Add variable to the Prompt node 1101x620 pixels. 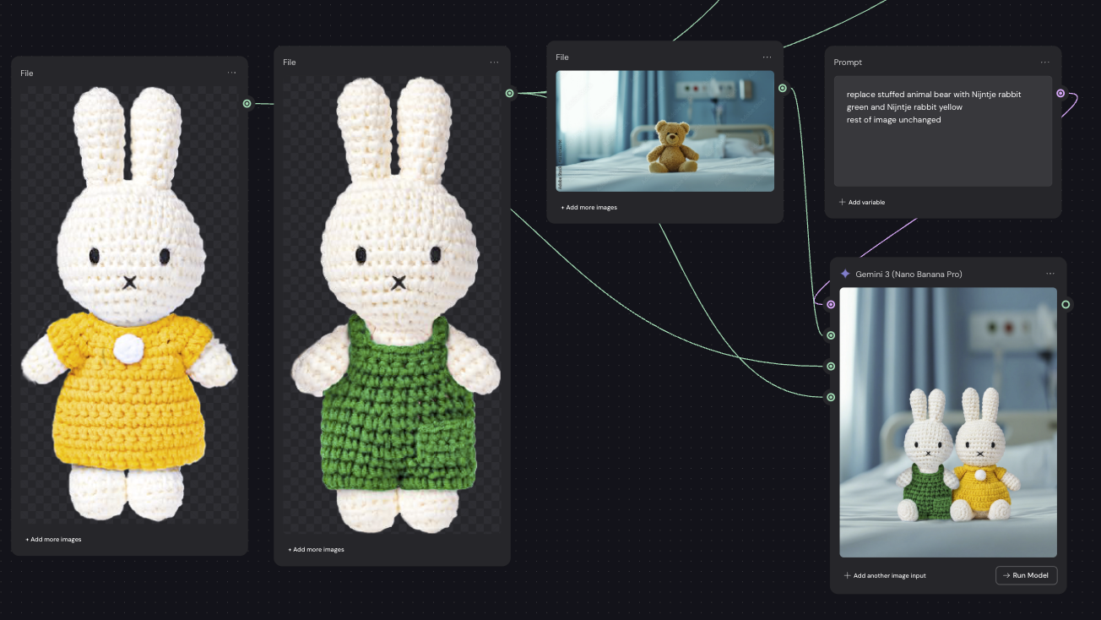coord(862,202)
